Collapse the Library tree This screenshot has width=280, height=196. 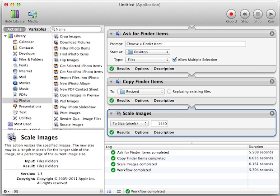tap(5, 36)
